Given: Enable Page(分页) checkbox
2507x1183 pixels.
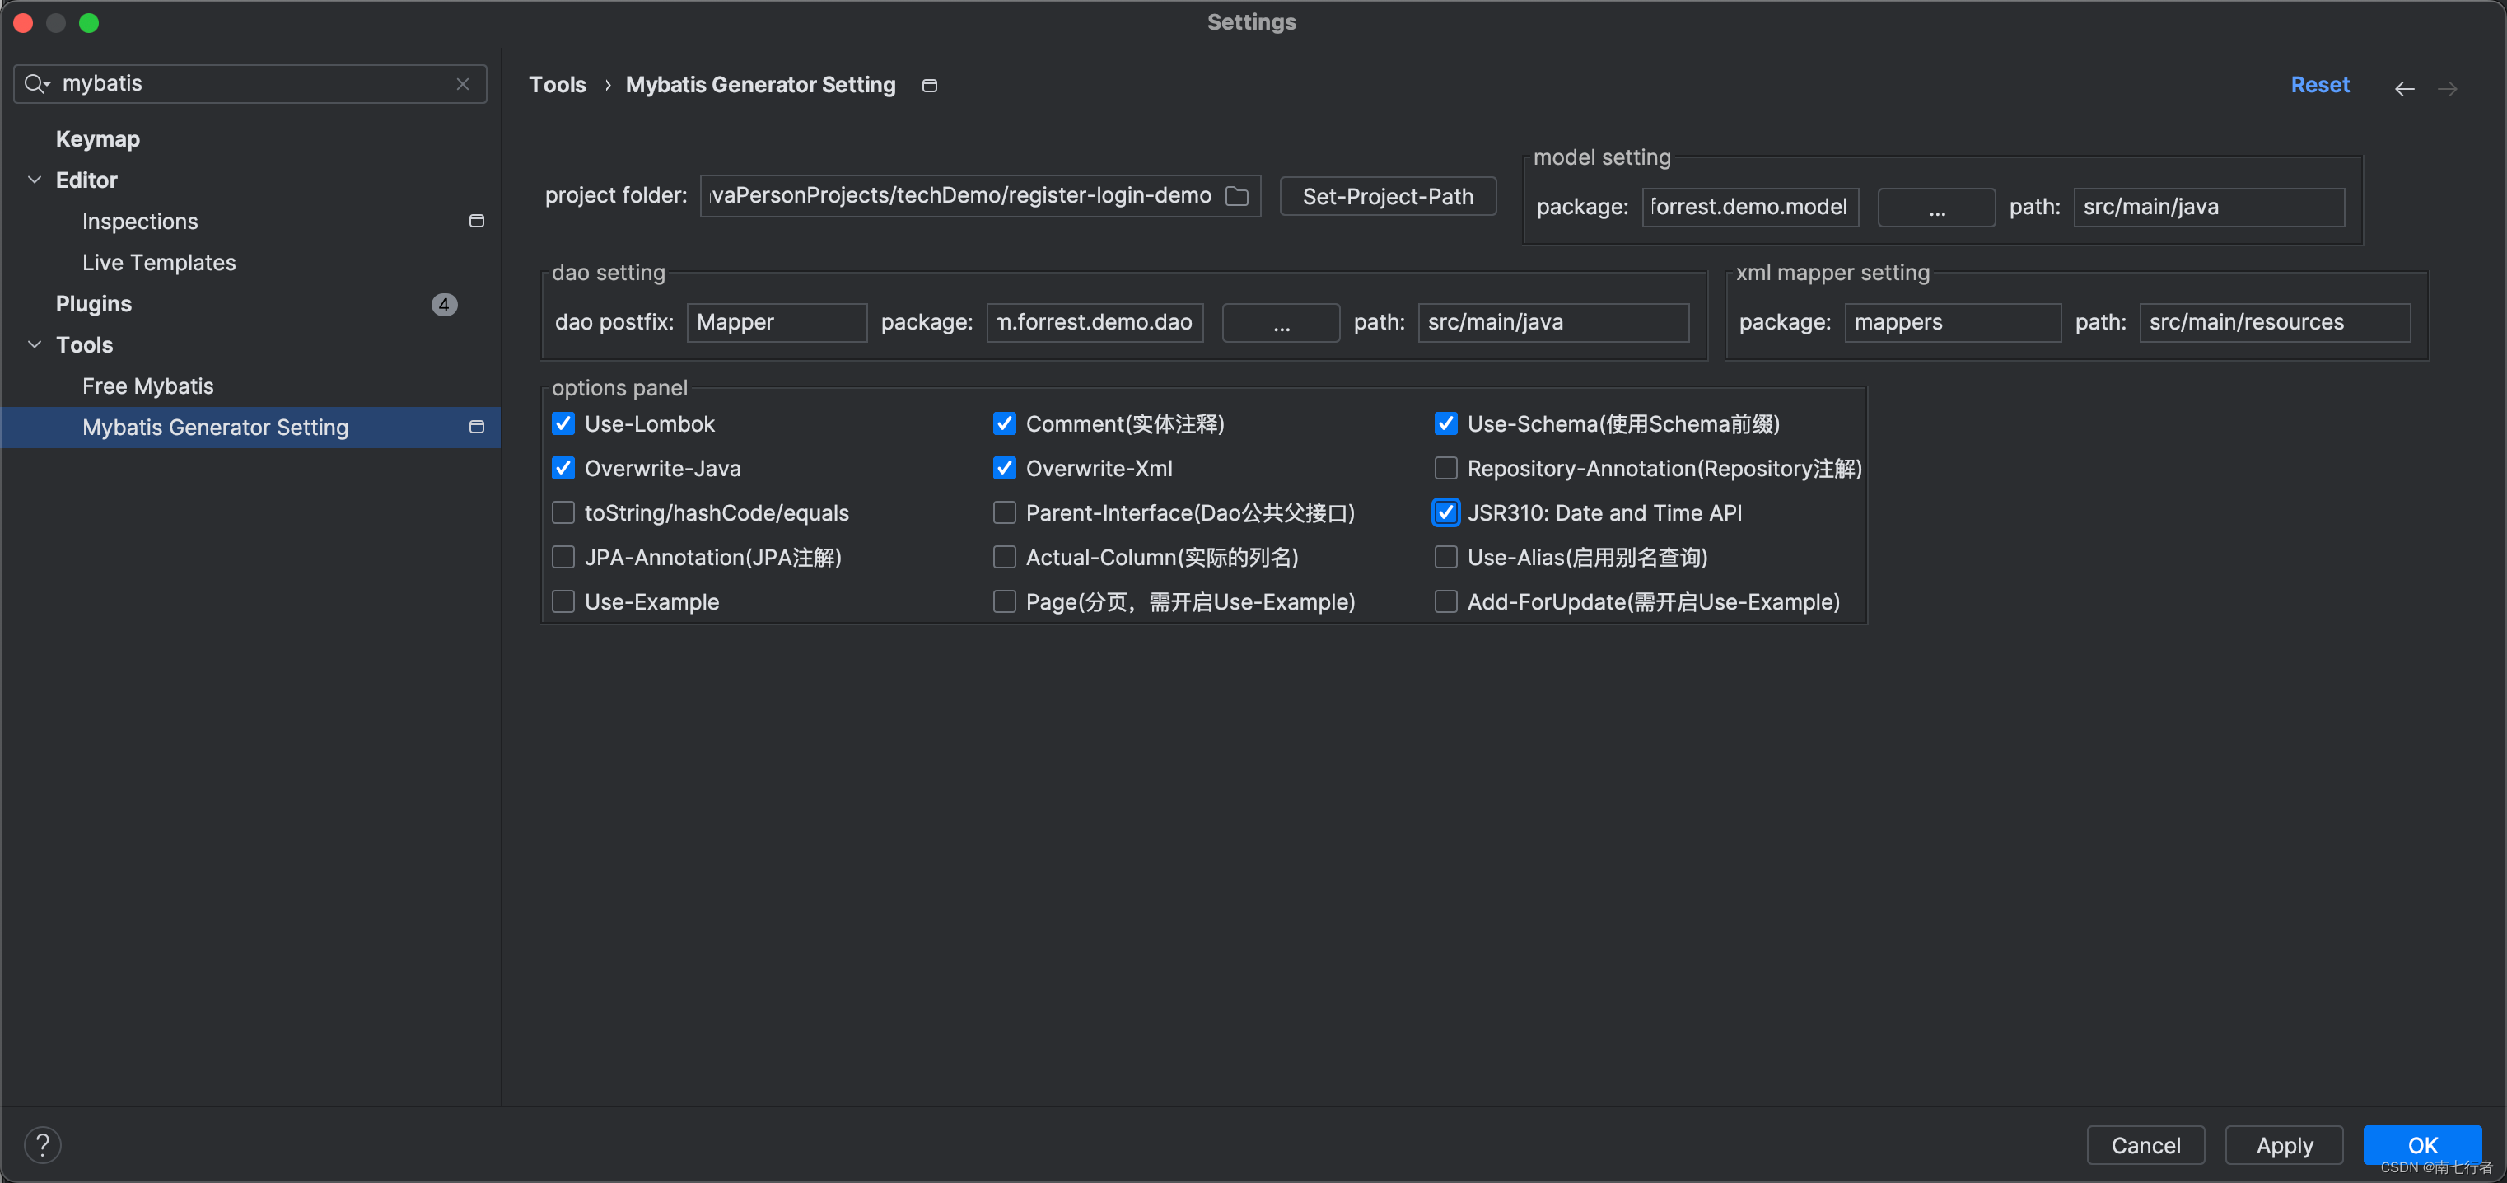Looking at the screenshot, I should click(1004, 601).
